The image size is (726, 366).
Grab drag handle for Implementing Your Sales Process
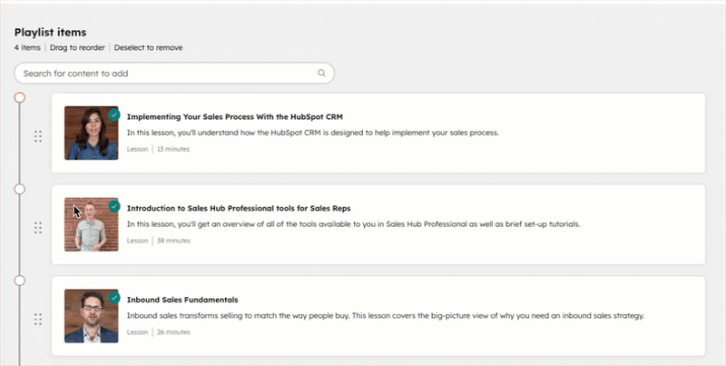38,135
